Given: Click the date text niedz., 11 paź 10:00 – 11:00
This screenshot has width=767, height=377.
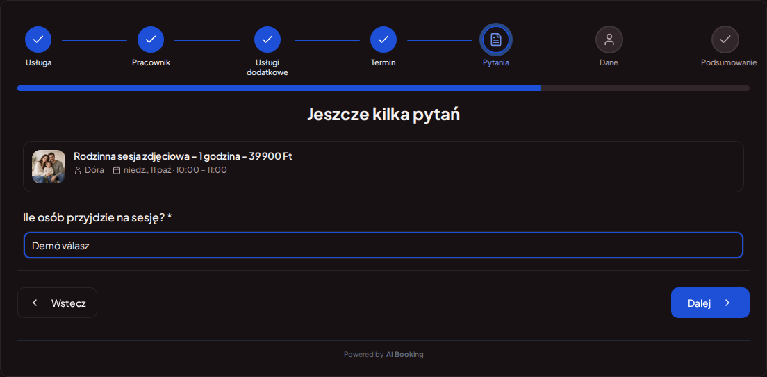Looking at the screenshot, I should [x=175, y=170].
